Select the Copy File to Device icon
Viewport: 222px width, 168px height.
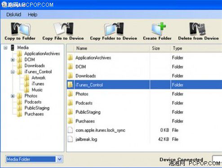(63, 29)
